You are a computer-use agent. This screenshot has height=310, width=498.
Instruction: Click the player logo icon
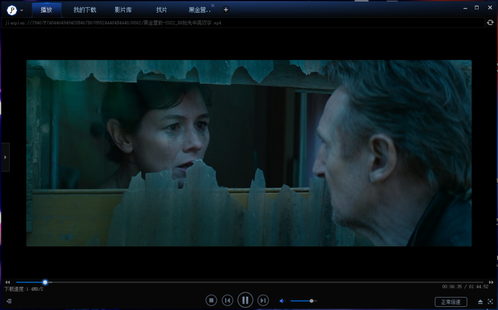[12, 11]
